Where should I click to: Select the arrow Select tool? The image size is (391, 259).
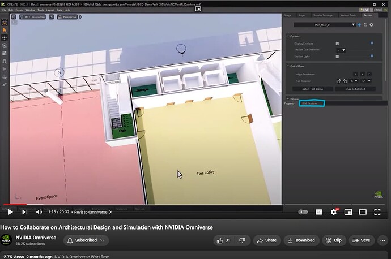tap(5, 30)
